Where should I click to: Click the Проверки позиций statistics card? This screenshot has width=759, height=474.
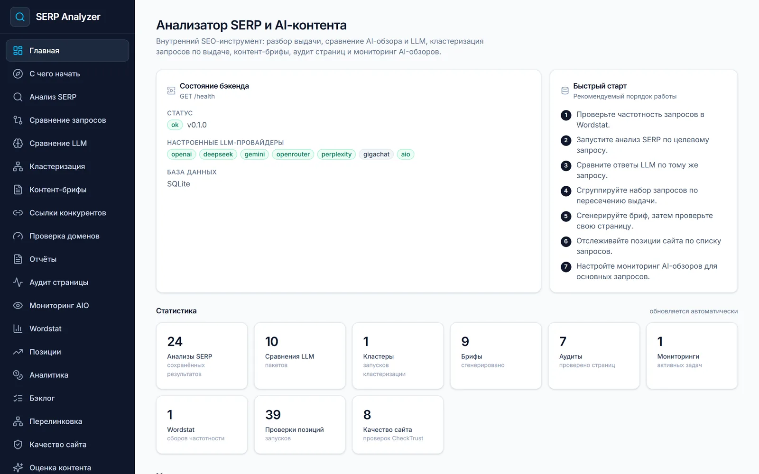300,425
